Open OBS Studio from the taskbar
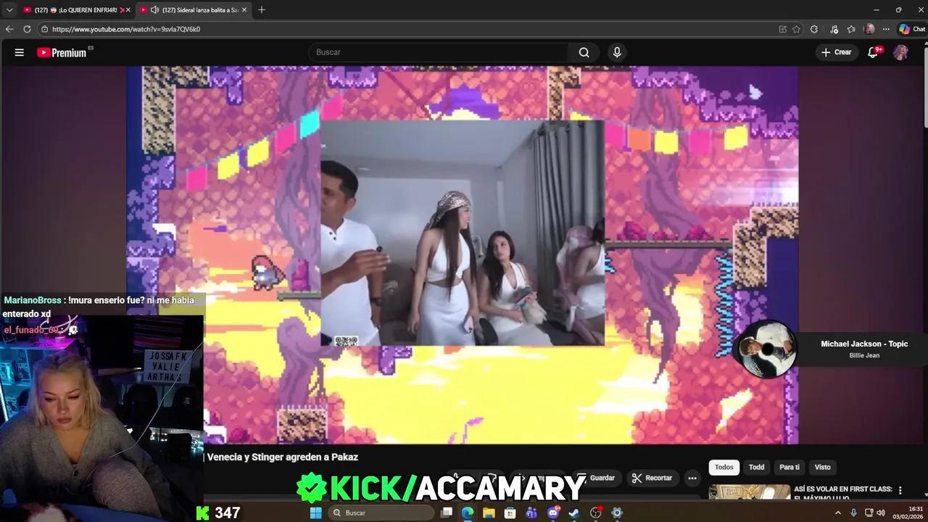This screenshot has width=928, height=522. coord(596,513)
